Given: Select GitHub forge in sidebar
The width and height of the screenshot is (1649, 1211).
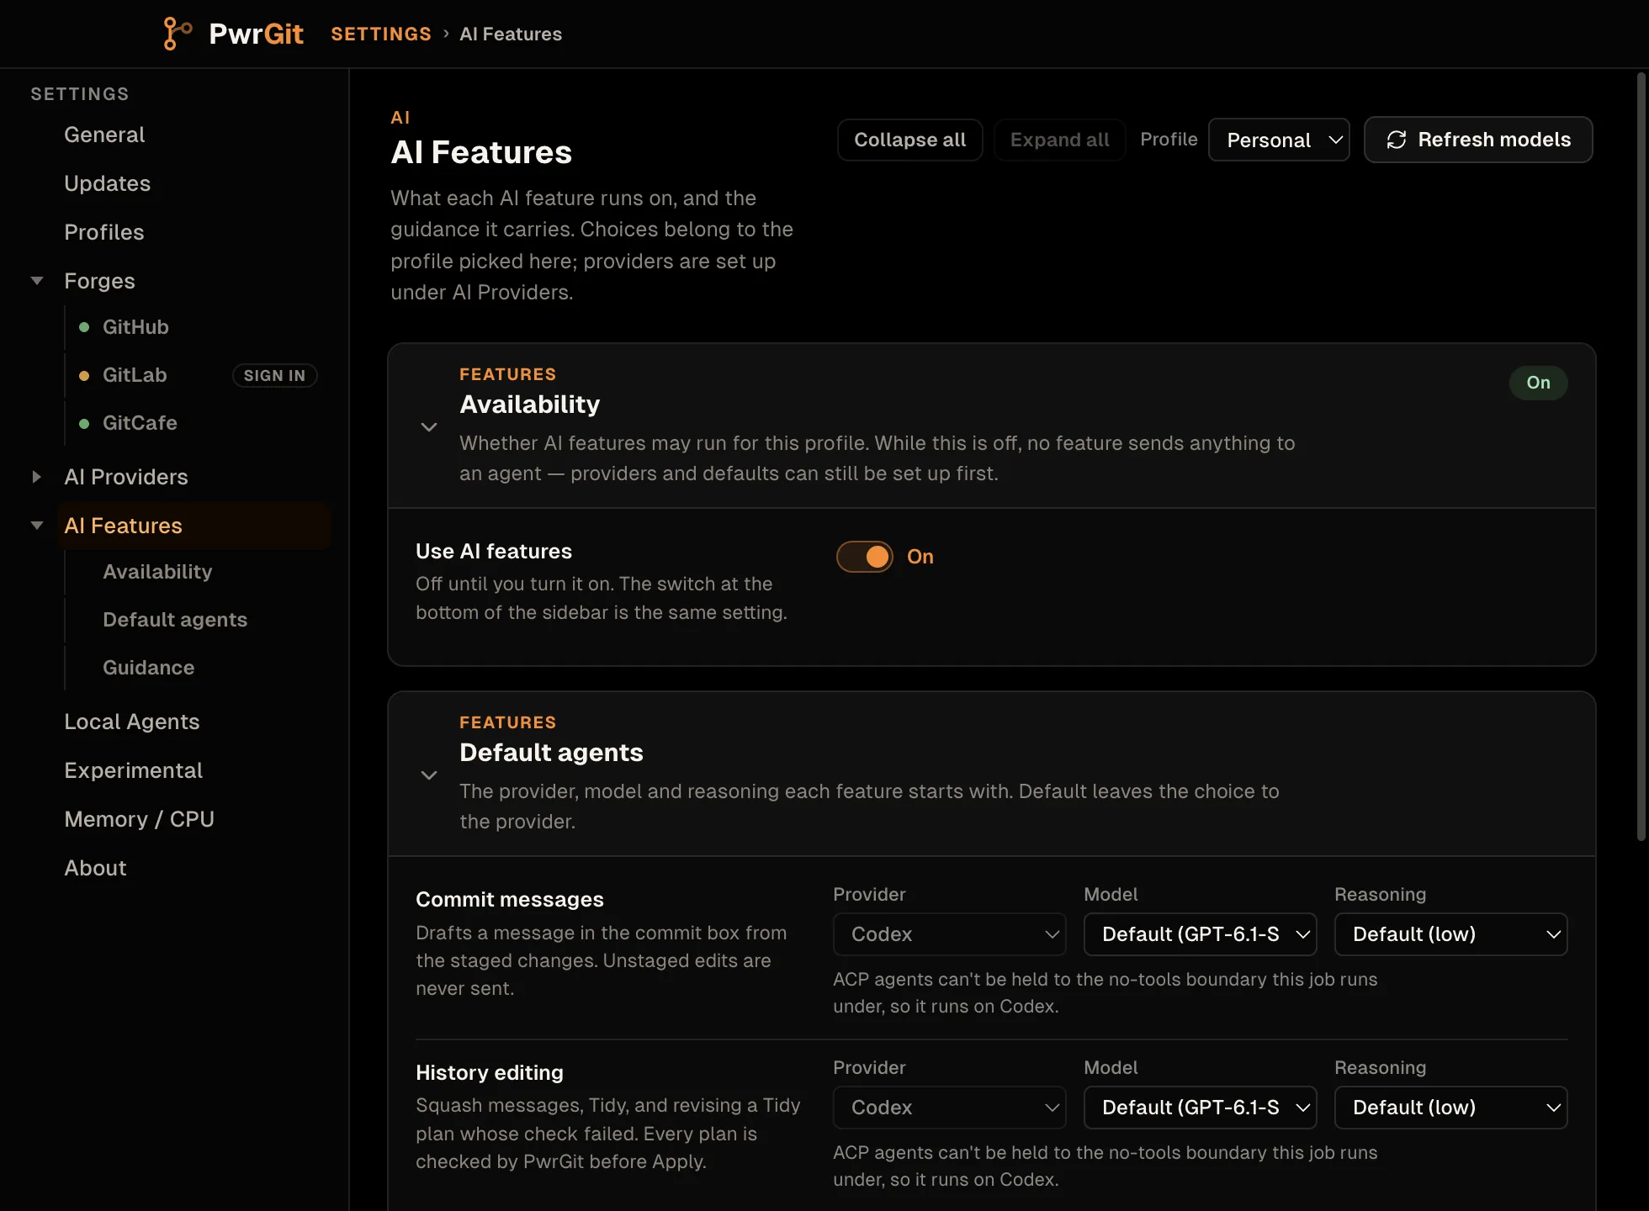Looking at the screenshot, I should 135,327.
